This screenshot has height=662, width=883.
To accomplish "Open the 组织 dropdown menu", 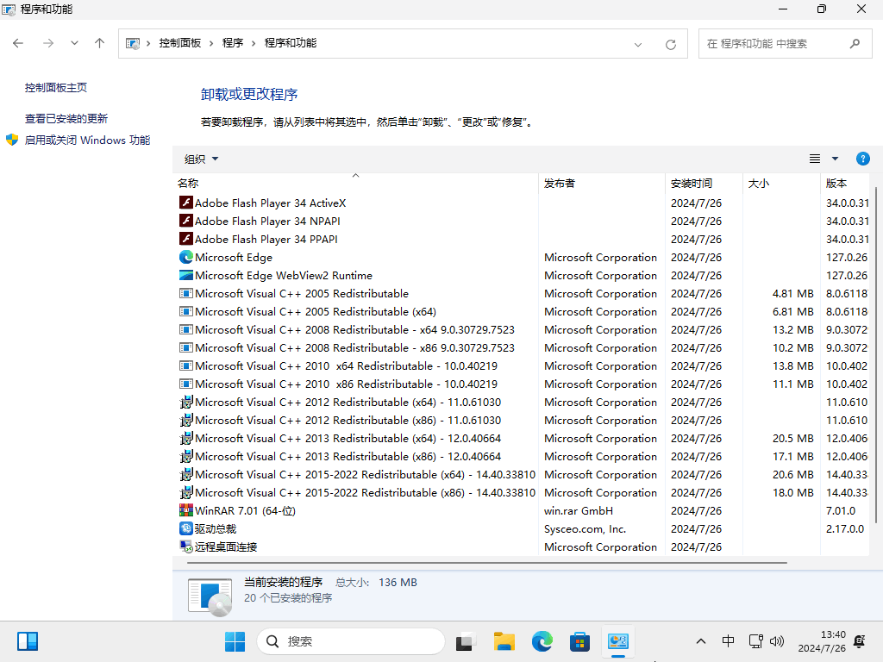I will pos(201,159).
